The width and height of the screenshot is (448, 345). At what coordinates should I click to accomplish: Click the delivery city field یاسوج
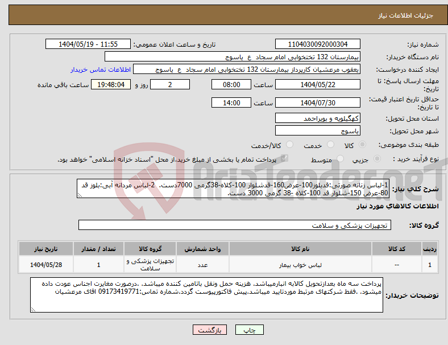point(318,131)
